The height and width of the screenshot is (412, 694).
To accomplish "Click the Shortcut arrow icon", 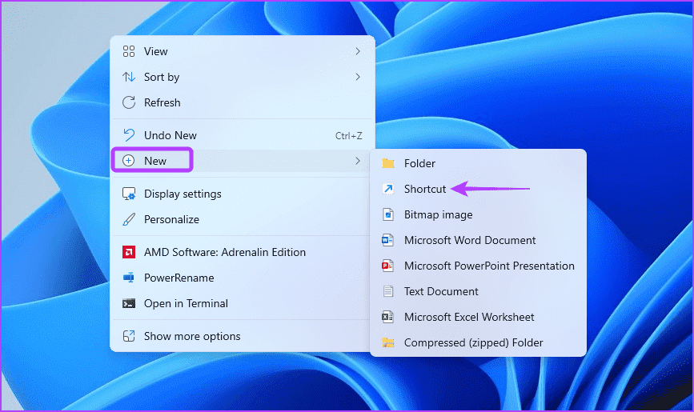I will [x=388, y=189].
